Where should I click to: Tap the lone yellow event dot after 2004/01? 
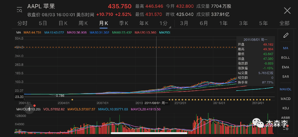coord(72,100)
